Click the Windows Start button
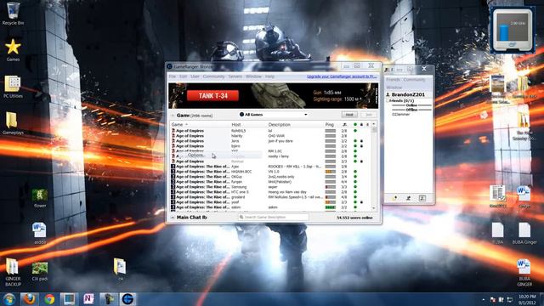This screenshot has width=544, height=306. coord(8,299)
